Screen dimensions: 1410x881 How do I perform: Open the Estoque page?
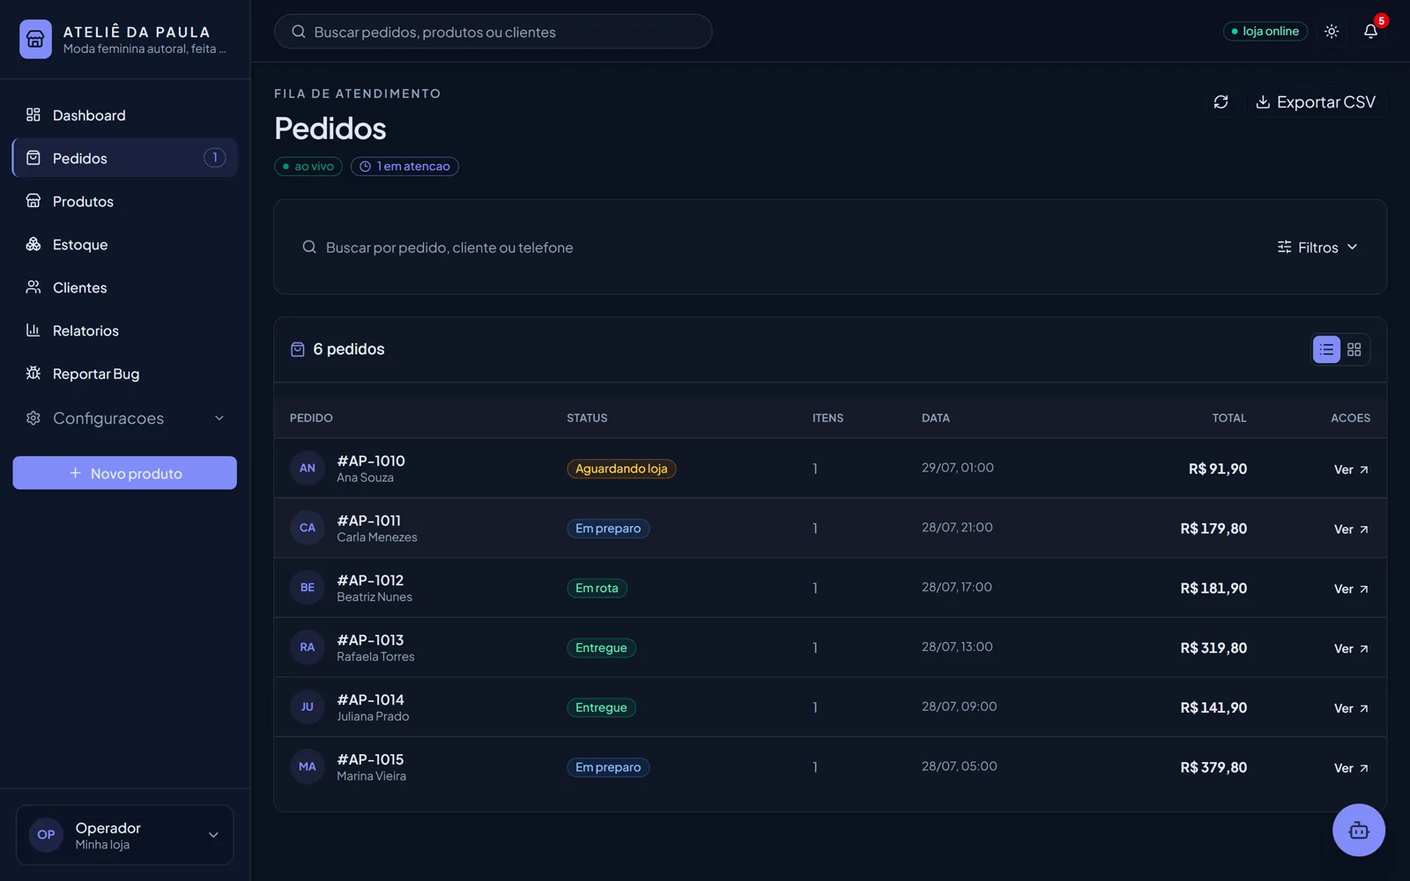(124, 244)
